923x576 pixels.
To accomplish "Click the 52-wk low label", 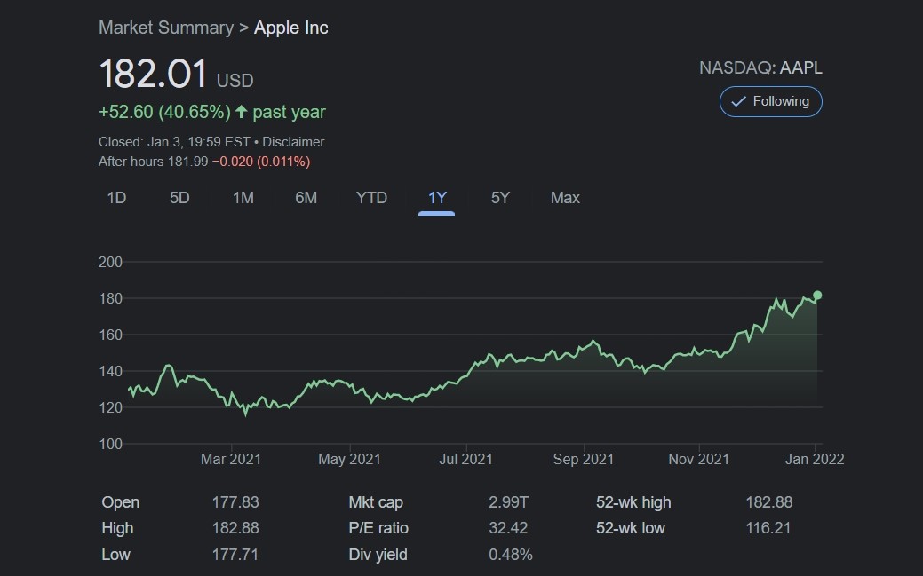I will (631, 528).
